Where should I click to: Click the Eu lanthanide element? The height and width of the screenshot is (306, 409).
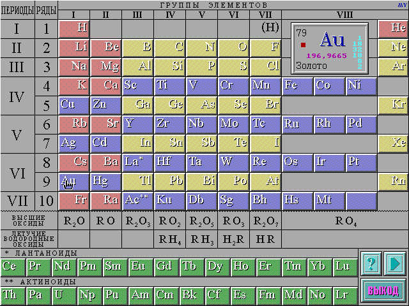coord(137,266)
